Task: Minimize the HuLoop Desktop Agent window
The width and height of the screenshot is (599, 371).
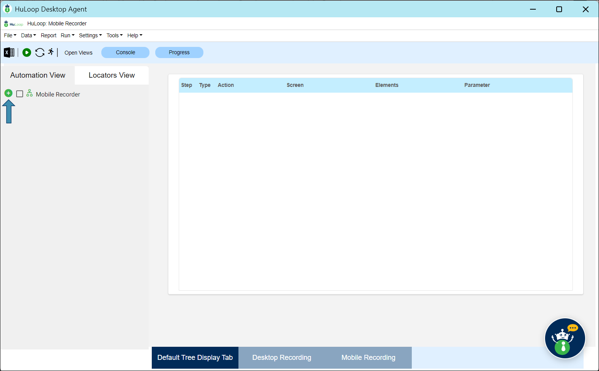Action: click(x=533, y=9)
